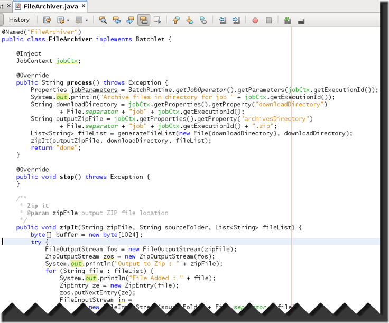Toggle highlight search in editor toolbar
This screenshot has width=389, height=323.
143,20
